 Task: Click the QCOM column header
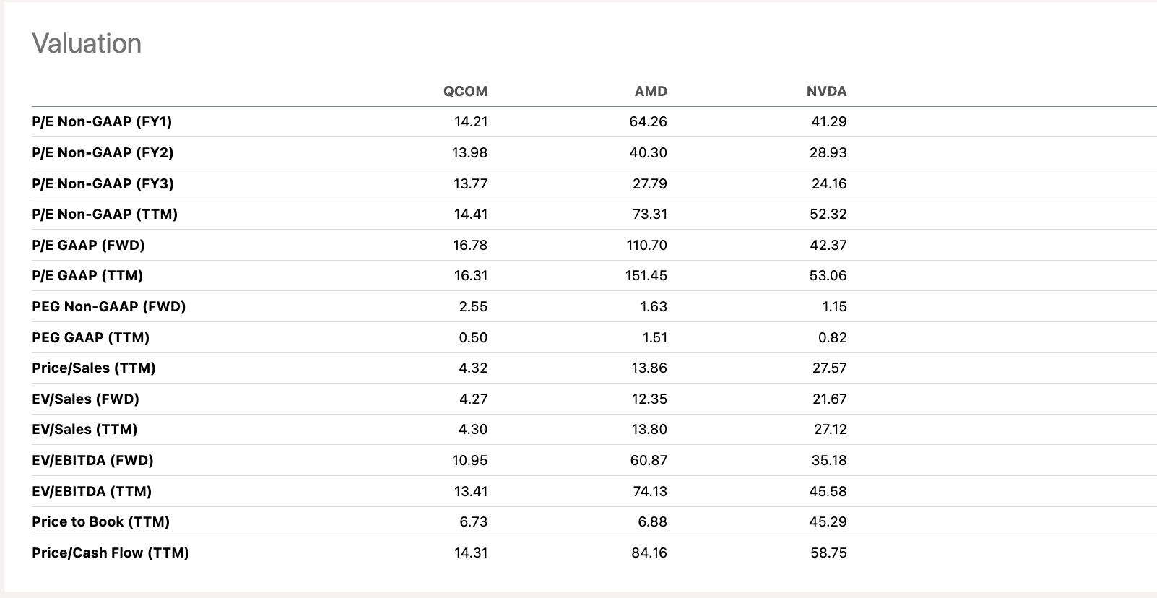(x=465, y=92)
